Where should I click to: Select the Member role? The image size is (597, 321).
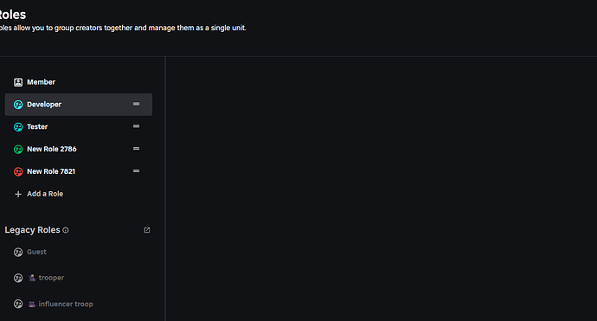coord(79,82)
